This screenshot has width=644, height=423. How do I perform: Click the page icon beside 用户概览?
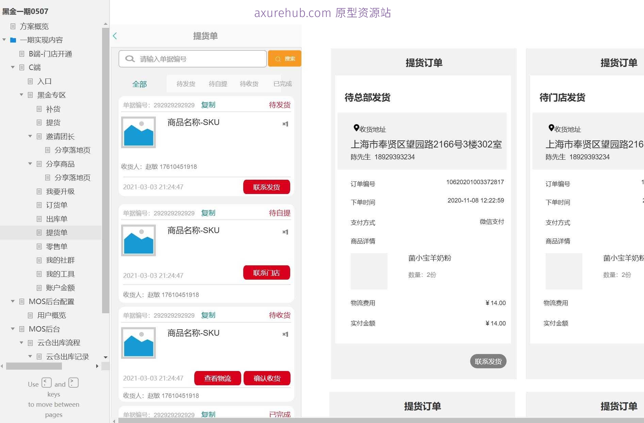click(31, 315)
